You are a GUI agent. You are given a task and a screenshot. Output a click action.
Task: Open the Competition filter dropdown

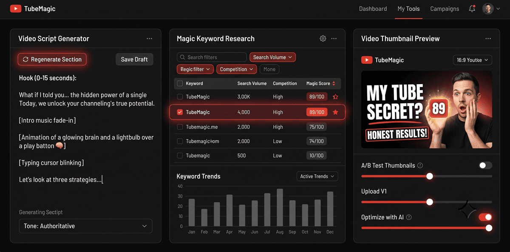(x=236, y=69)
